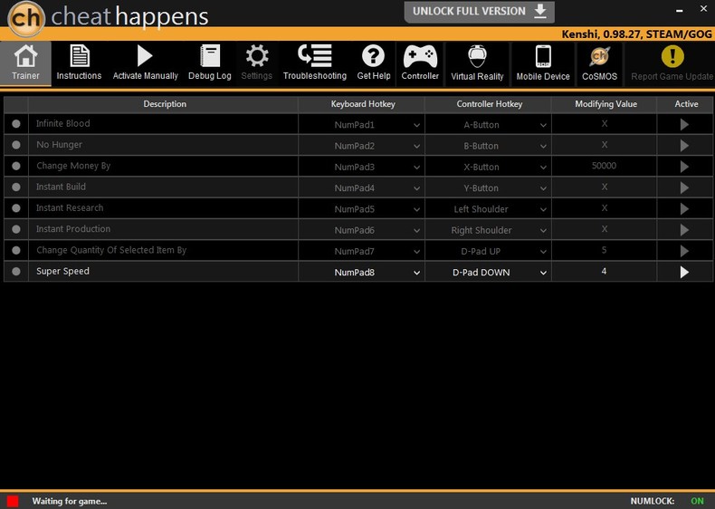Toggle the Super Speed status dot
The height and width of the screenshot is (509, 715).
(x=16, y=271)
